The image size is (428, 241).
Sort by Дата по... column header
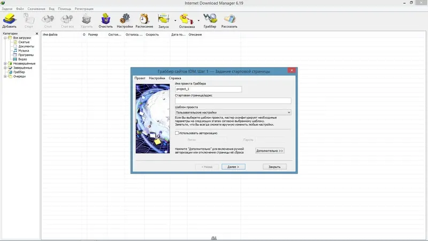click(178, 35)
